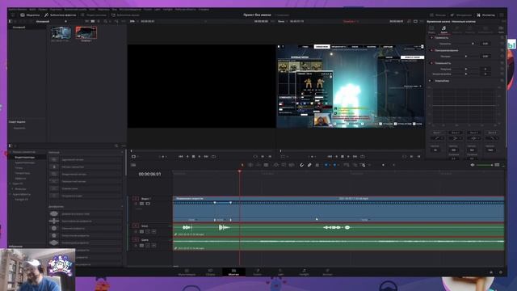This screenshot has height=291, width=517.
Task: Switch media pool to thumbnail grid view
Action: tap(93, 21)
